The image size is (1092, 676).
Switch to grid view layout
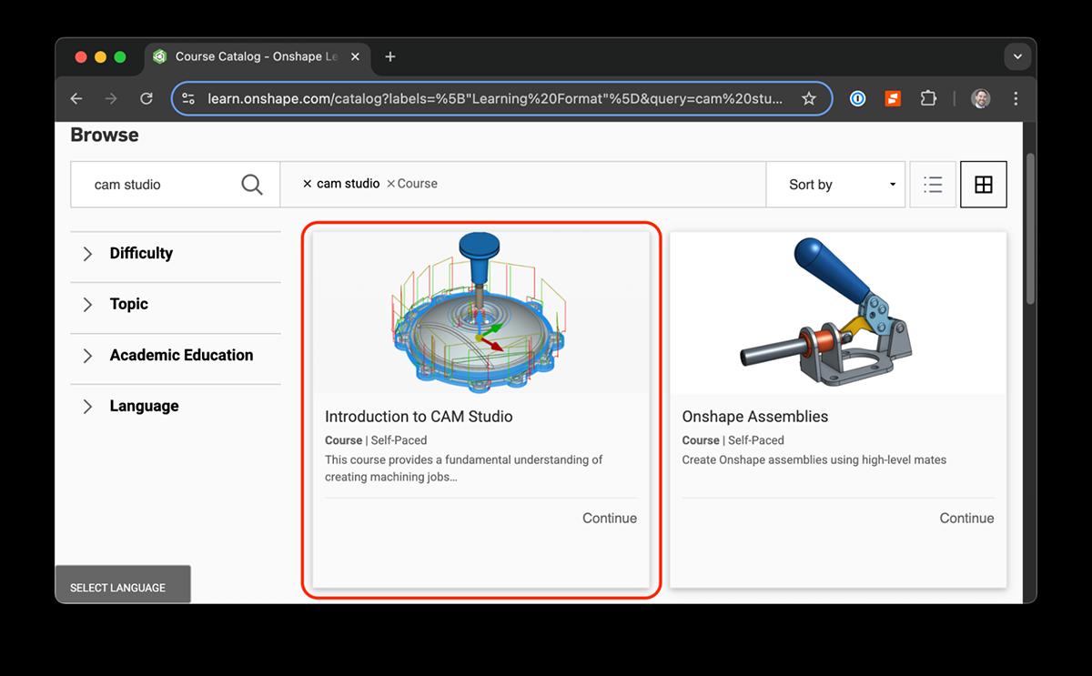[983, 185]
